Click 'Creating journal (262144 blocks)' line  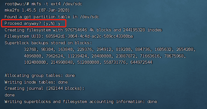coord(44,89)
